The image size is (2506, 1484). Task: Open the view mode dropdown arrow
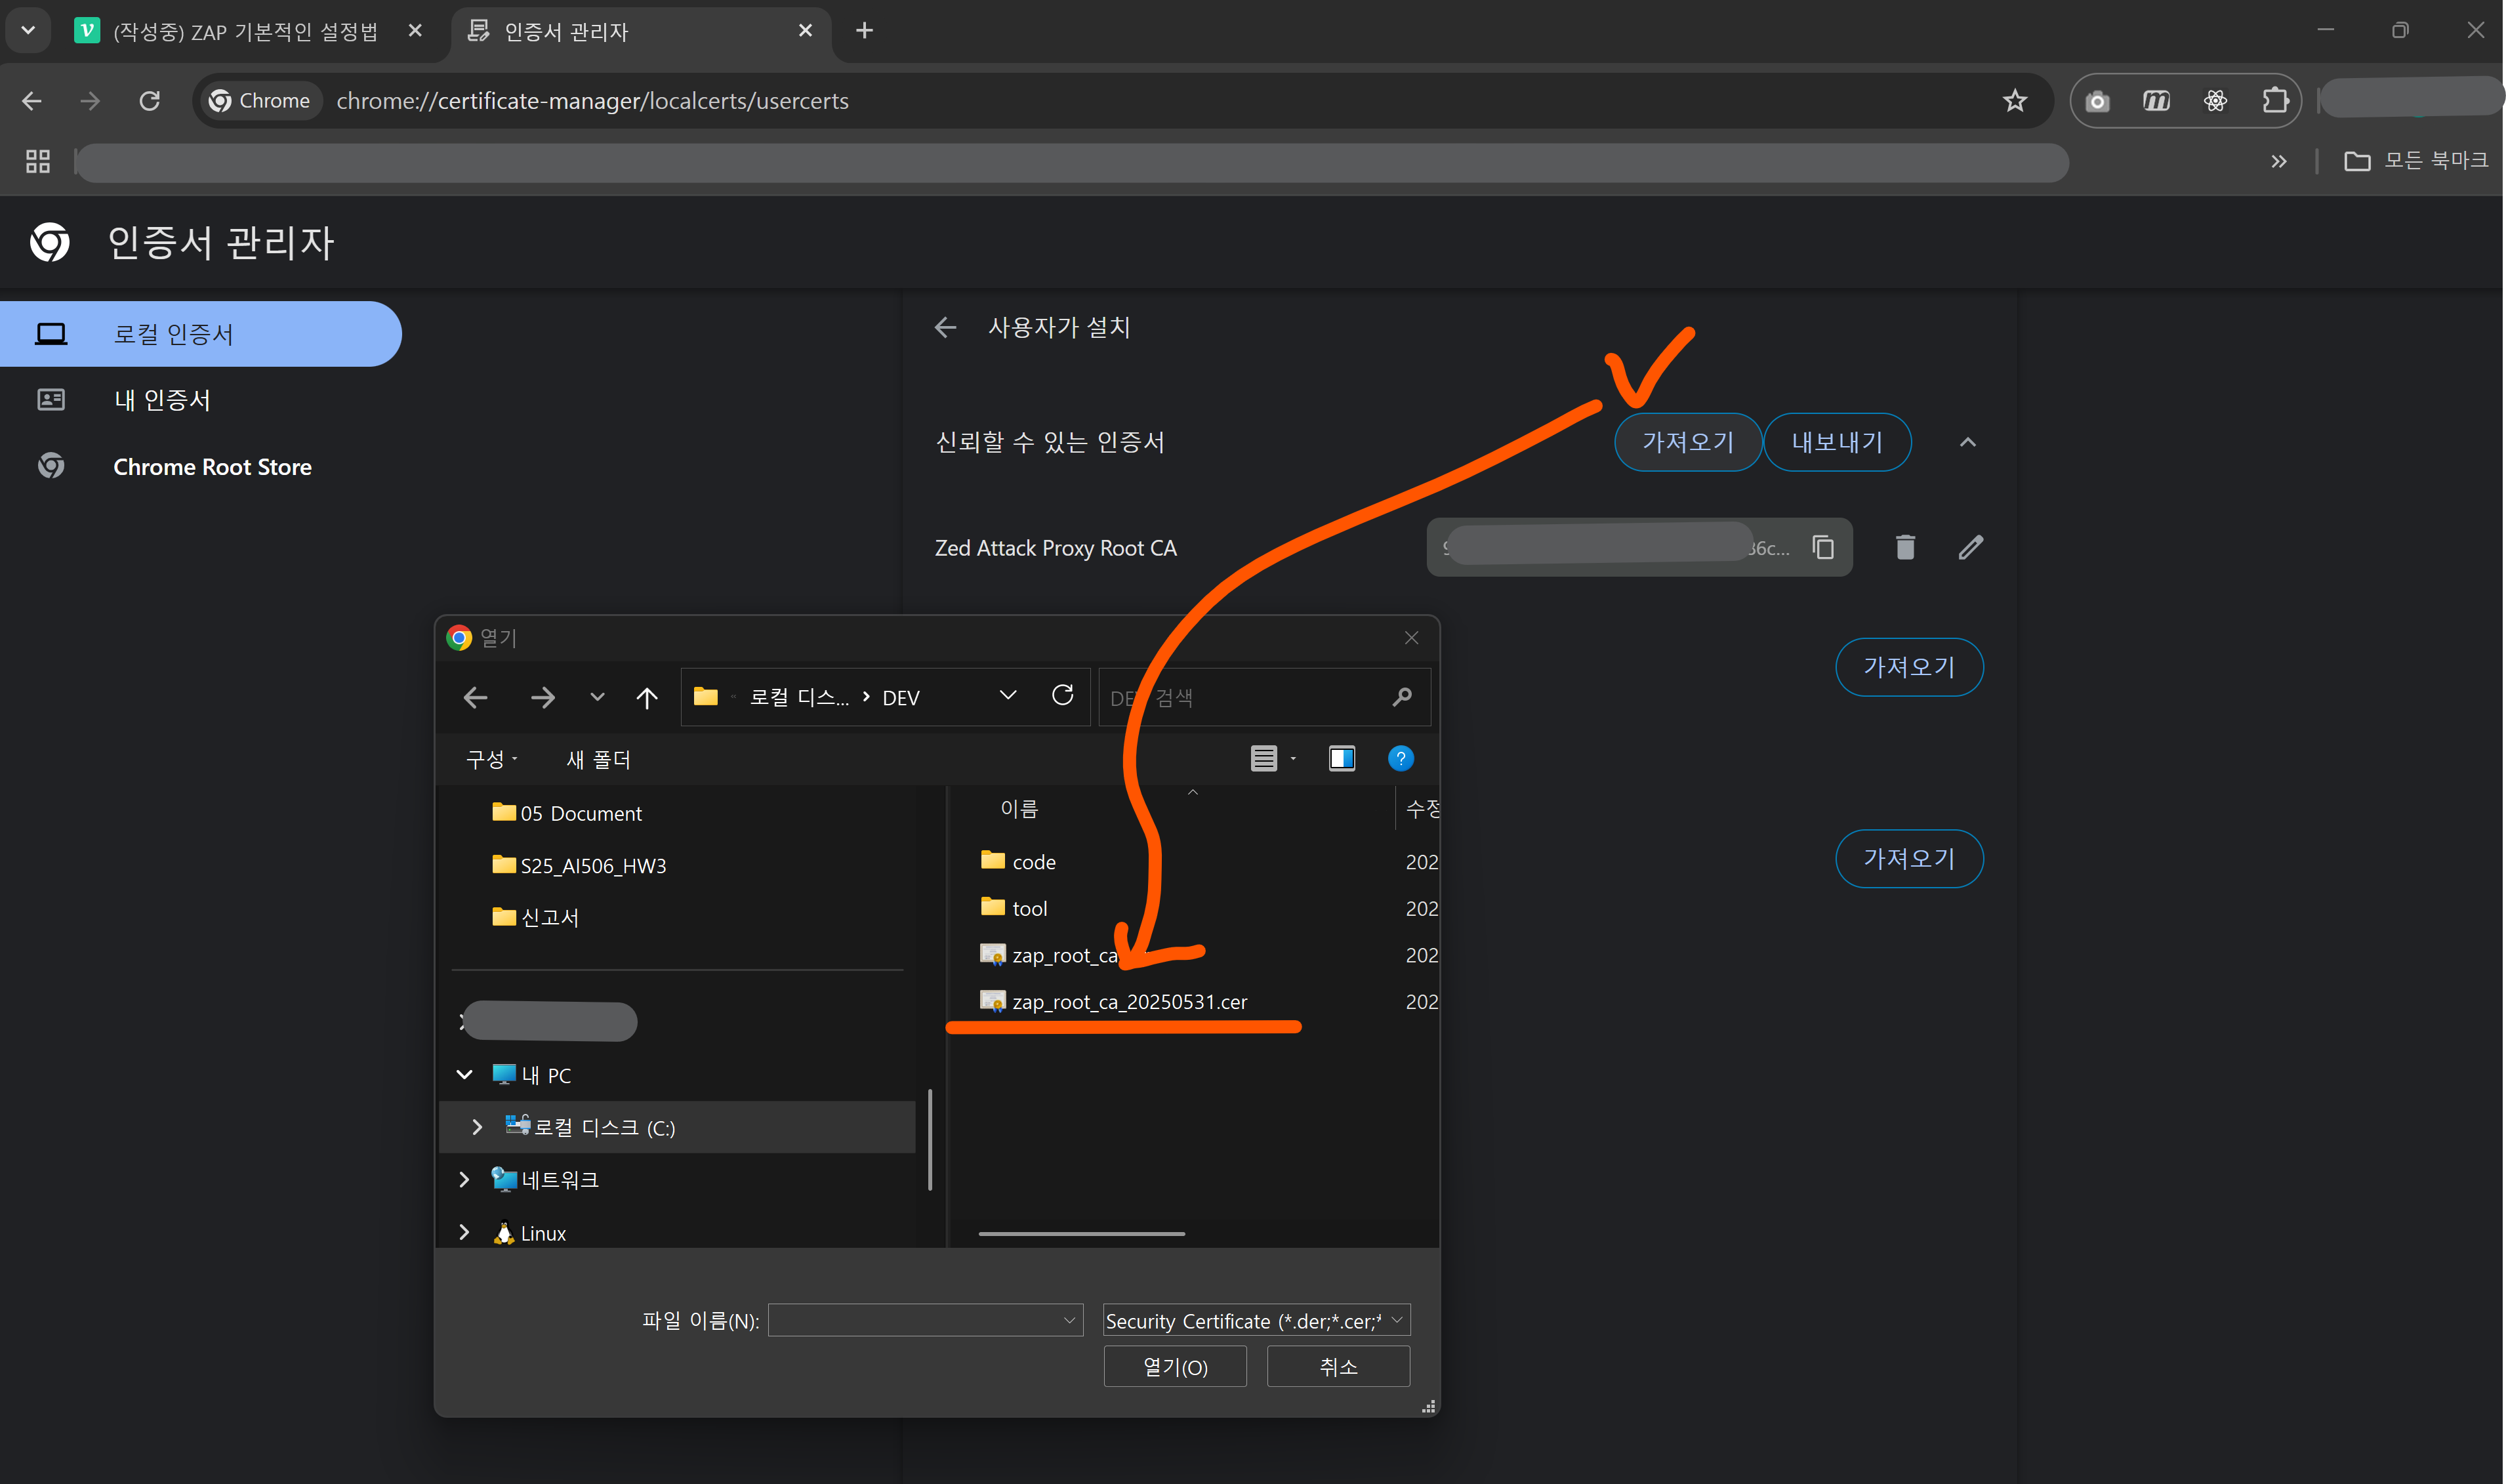click(x=1293, y=759)
